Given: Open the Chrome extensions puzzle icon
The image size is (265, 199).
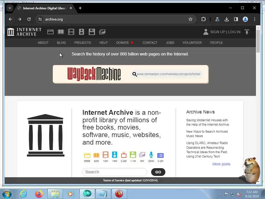Looking at the screenshot, I should [203, 19].
